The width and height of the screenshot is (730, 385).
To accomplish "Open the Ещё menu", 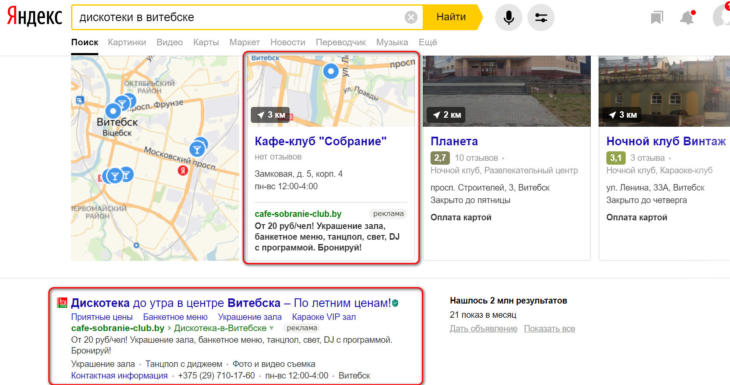I will coord(427,42).
